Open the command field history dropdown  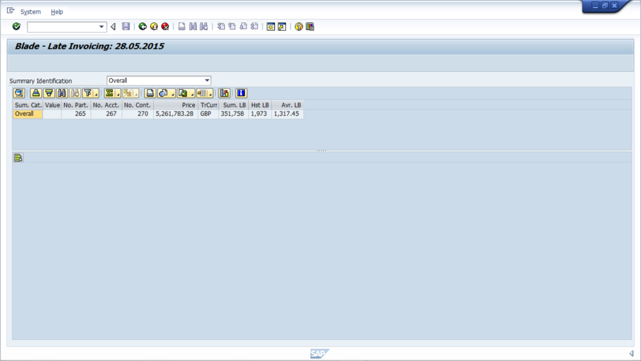tap(102, 27)
